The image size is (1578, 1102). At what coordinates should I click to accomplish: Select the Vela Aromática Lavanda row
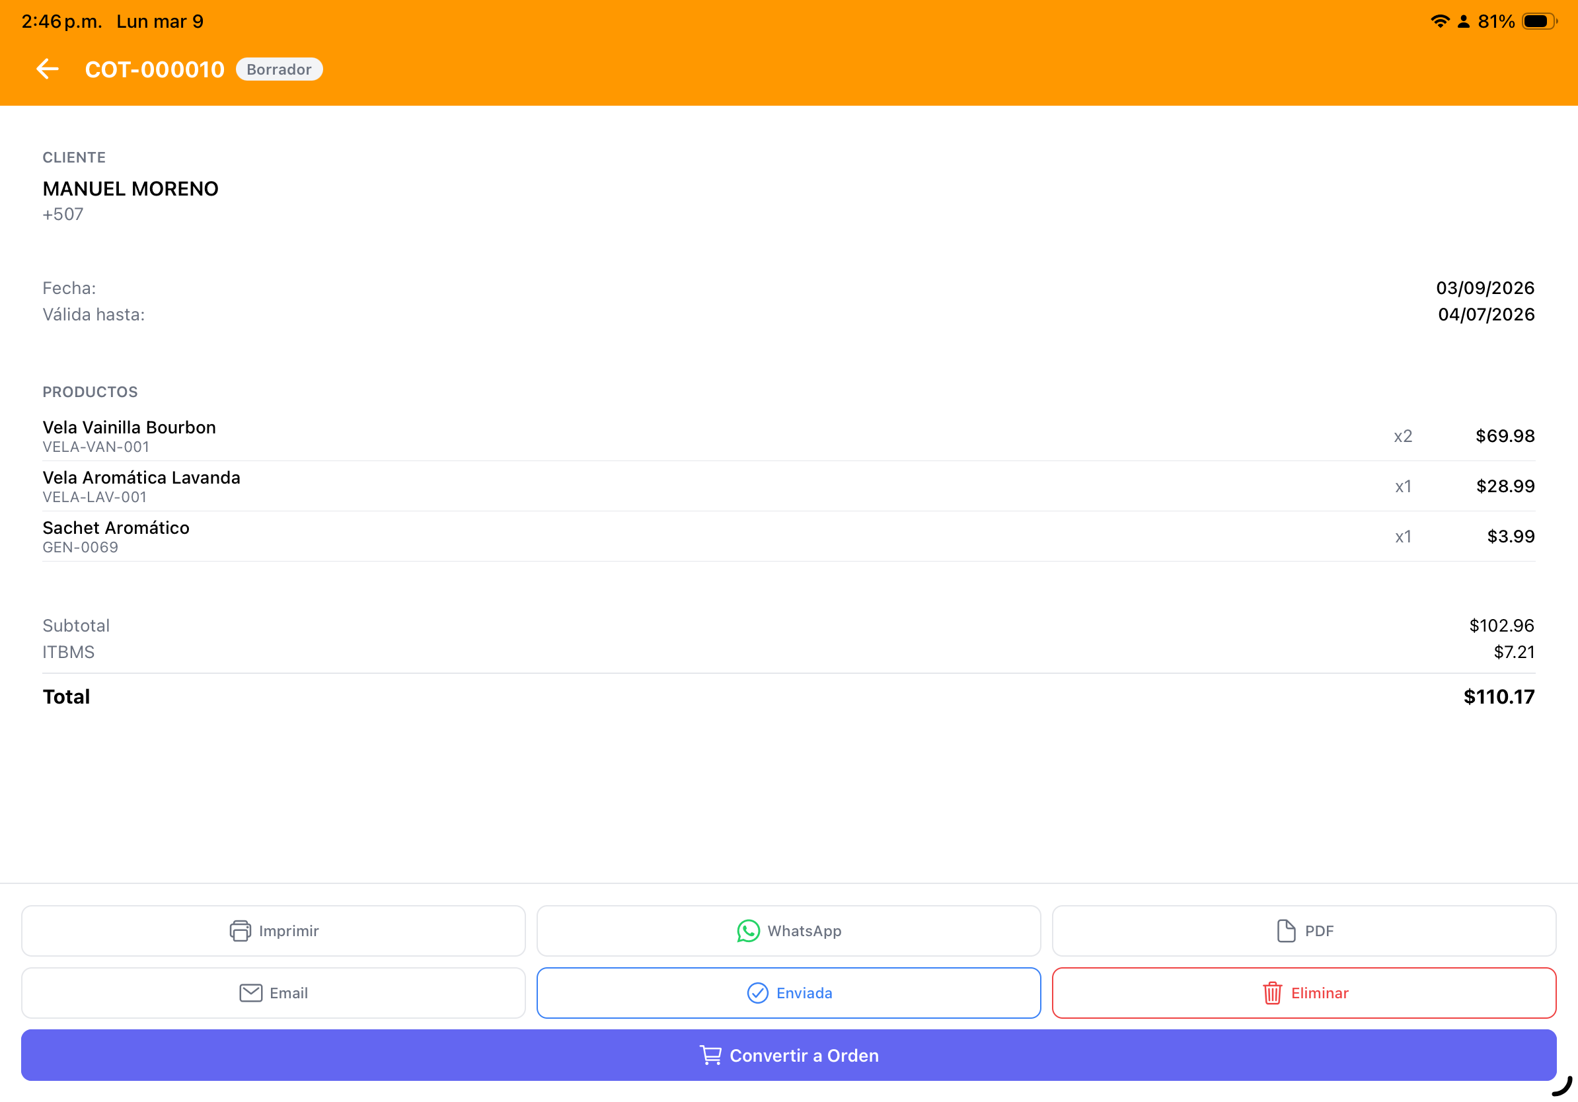click(788, 486)
